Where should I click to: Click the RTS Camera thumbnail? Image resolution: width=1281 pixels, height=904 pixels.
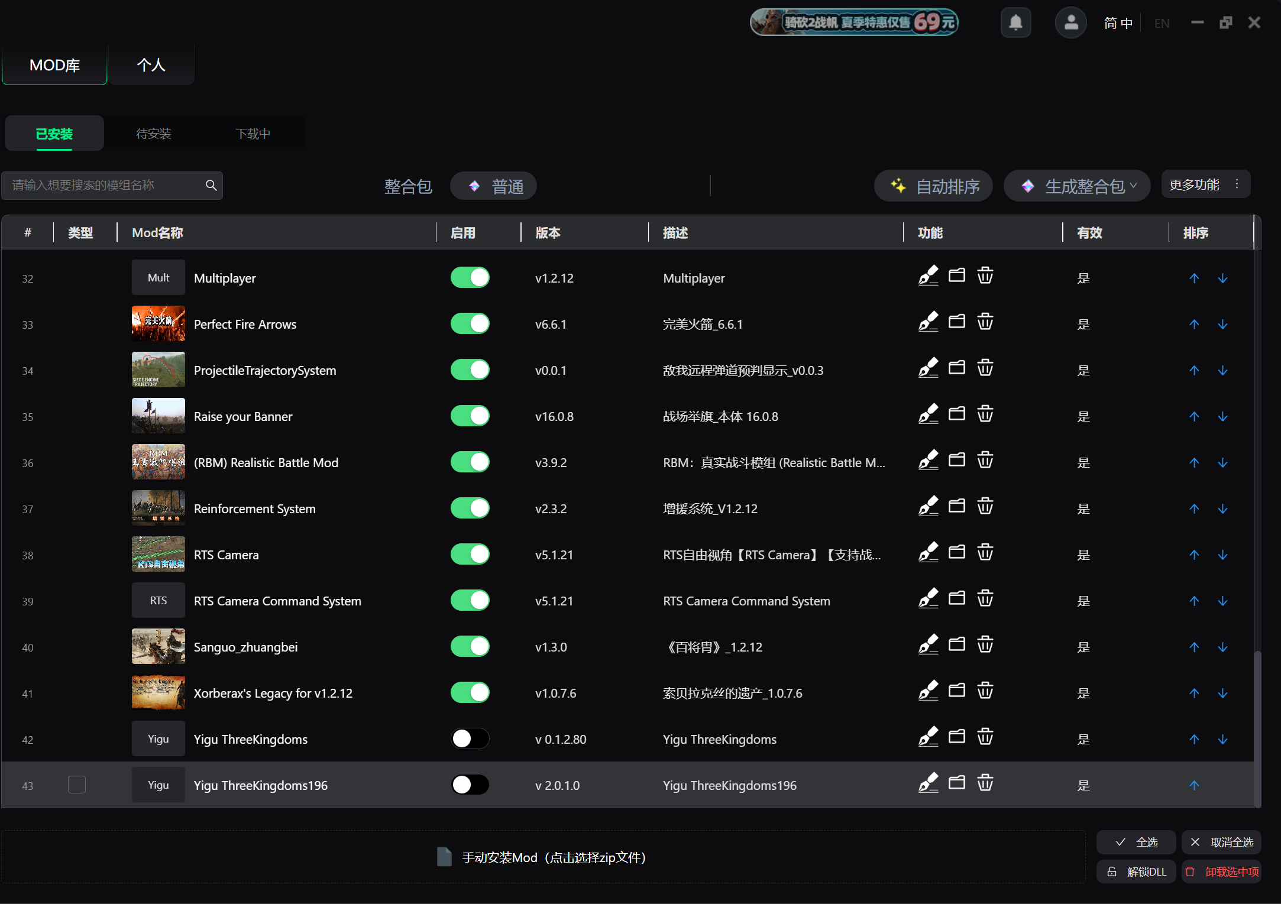click(158, 554)
